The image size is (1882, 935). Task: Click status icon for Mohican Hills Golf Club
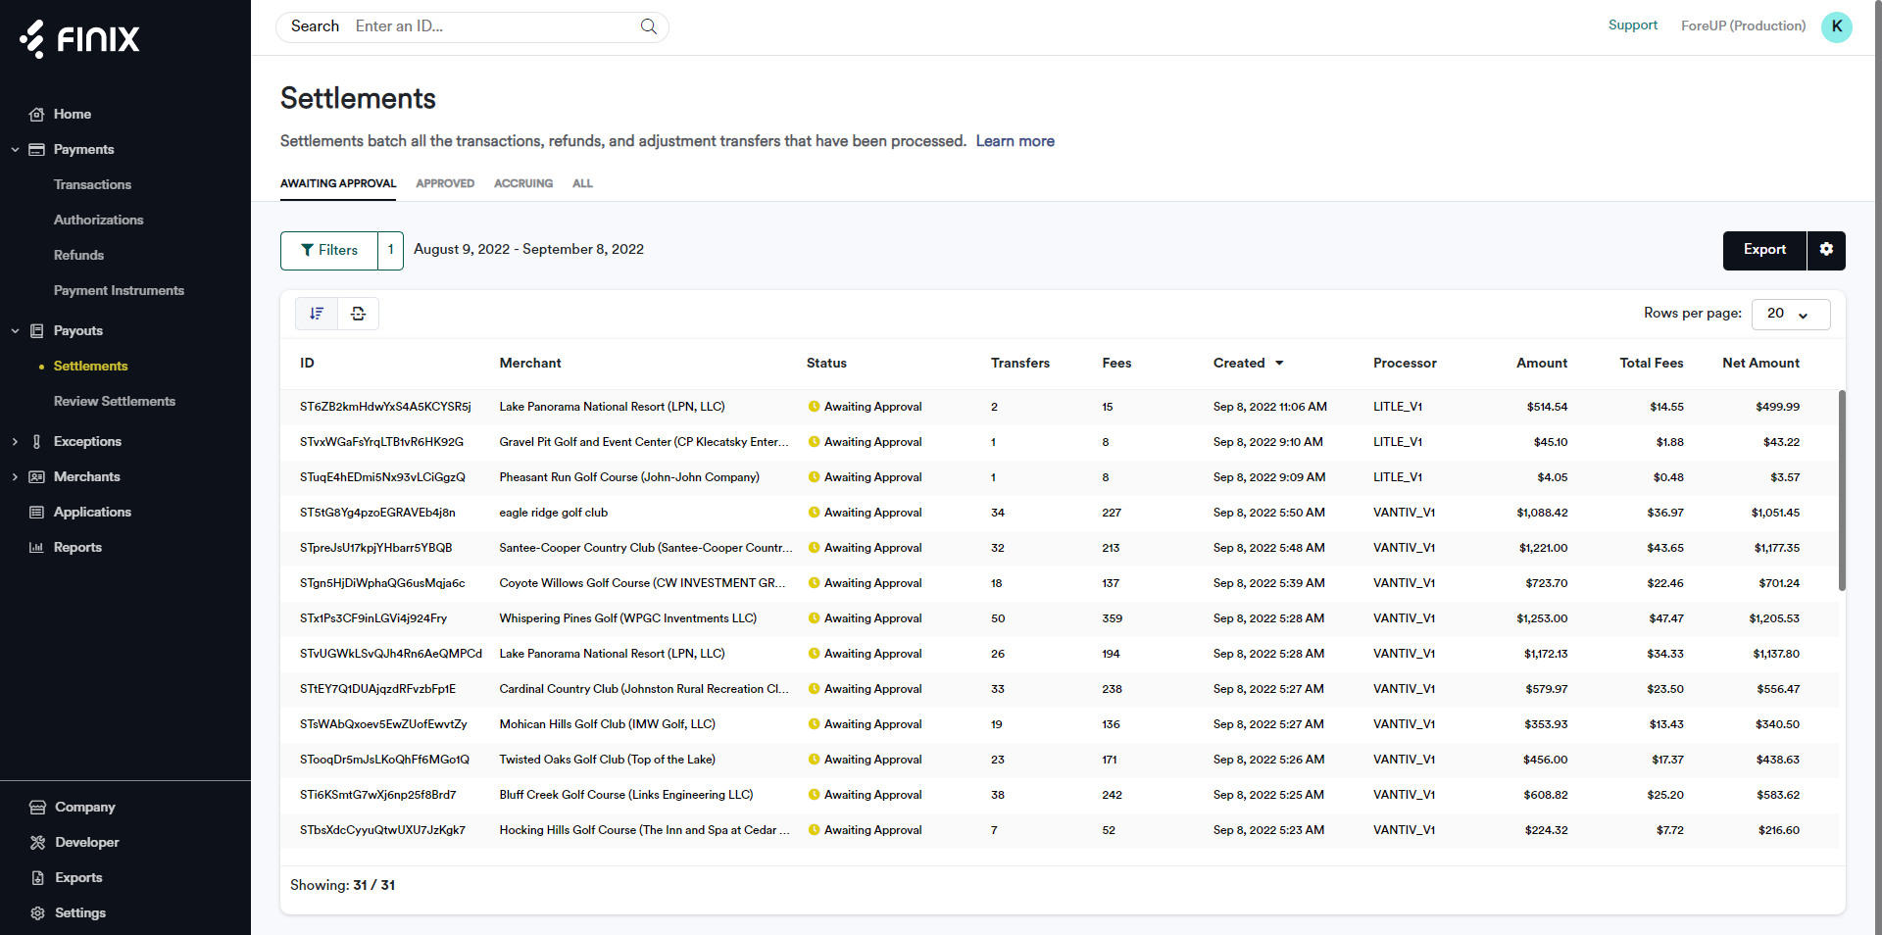point(814,724)
